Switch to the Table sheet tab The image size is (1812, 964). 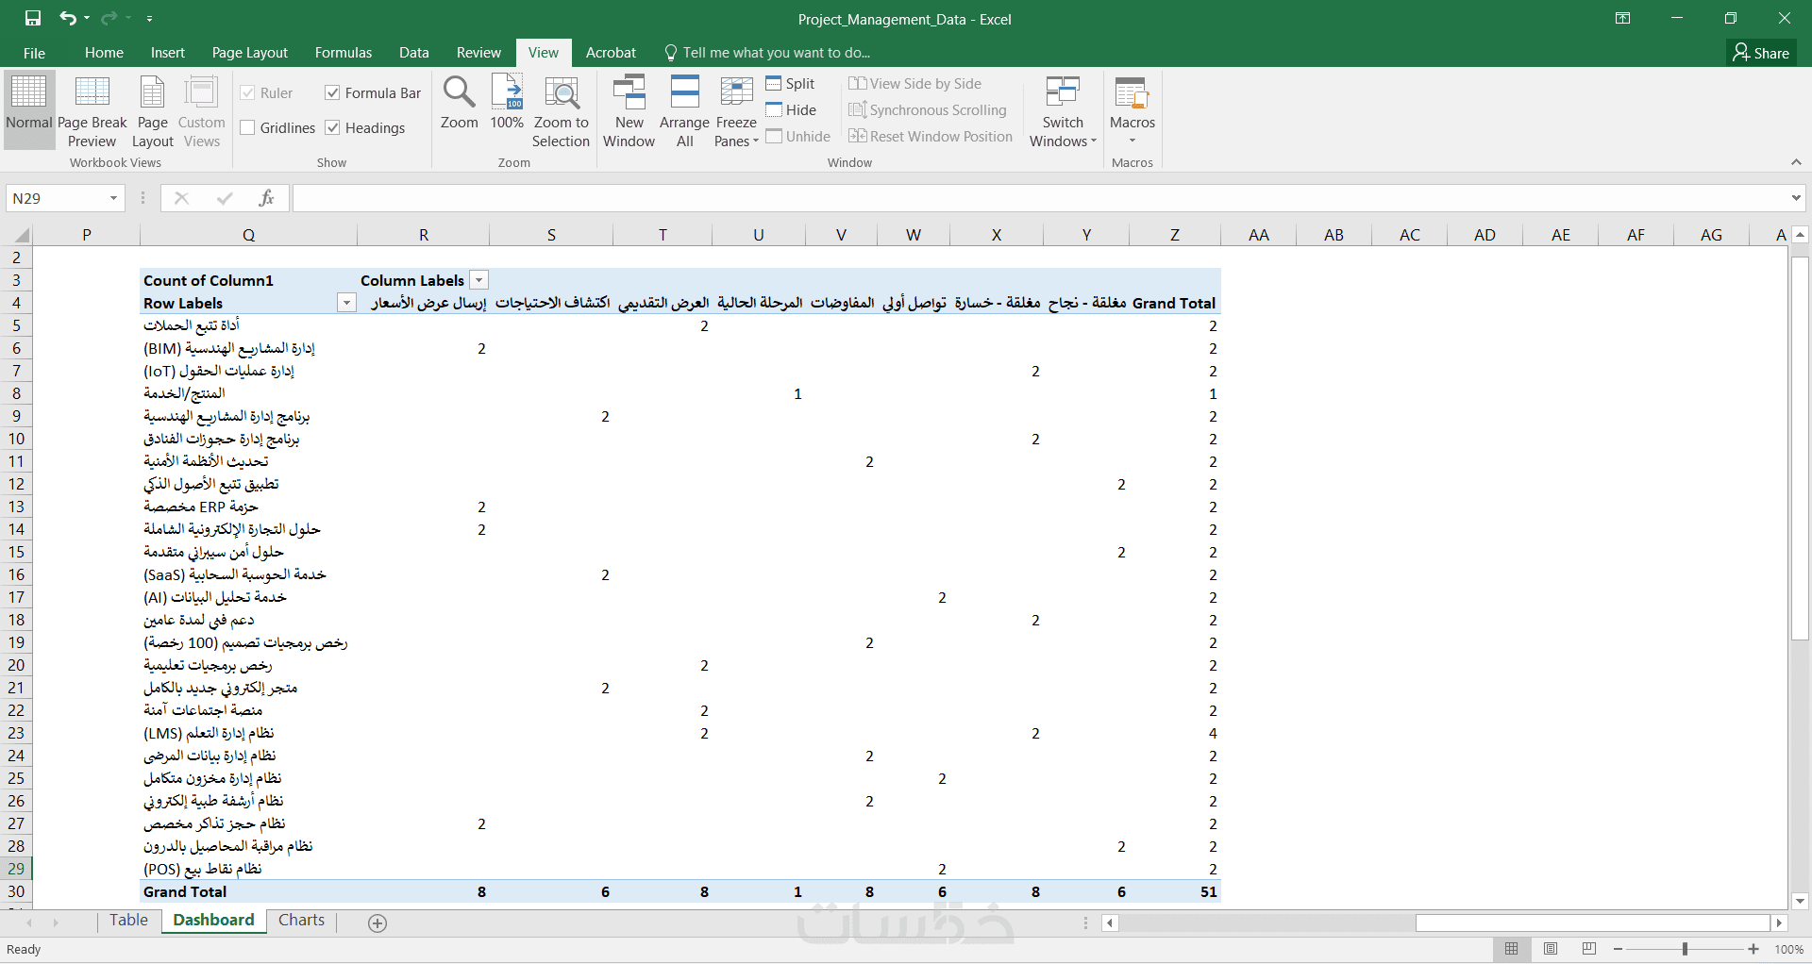pos(128,921)
